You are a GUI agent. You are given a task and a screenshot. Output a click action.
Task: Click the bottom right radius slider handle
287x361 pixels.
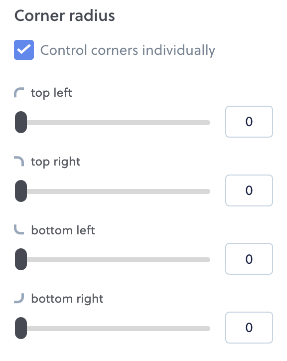(21, 328)
